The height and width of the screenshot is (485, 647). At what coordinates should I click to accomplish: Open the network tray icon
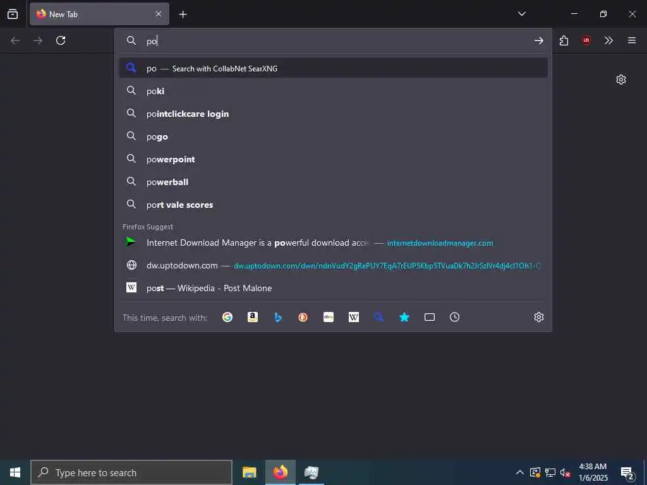coord(550,472)
